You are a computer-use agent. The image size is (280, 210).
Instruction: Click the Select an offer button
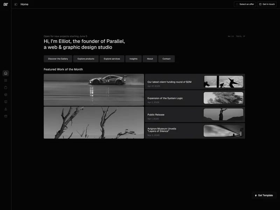point(245,4)
